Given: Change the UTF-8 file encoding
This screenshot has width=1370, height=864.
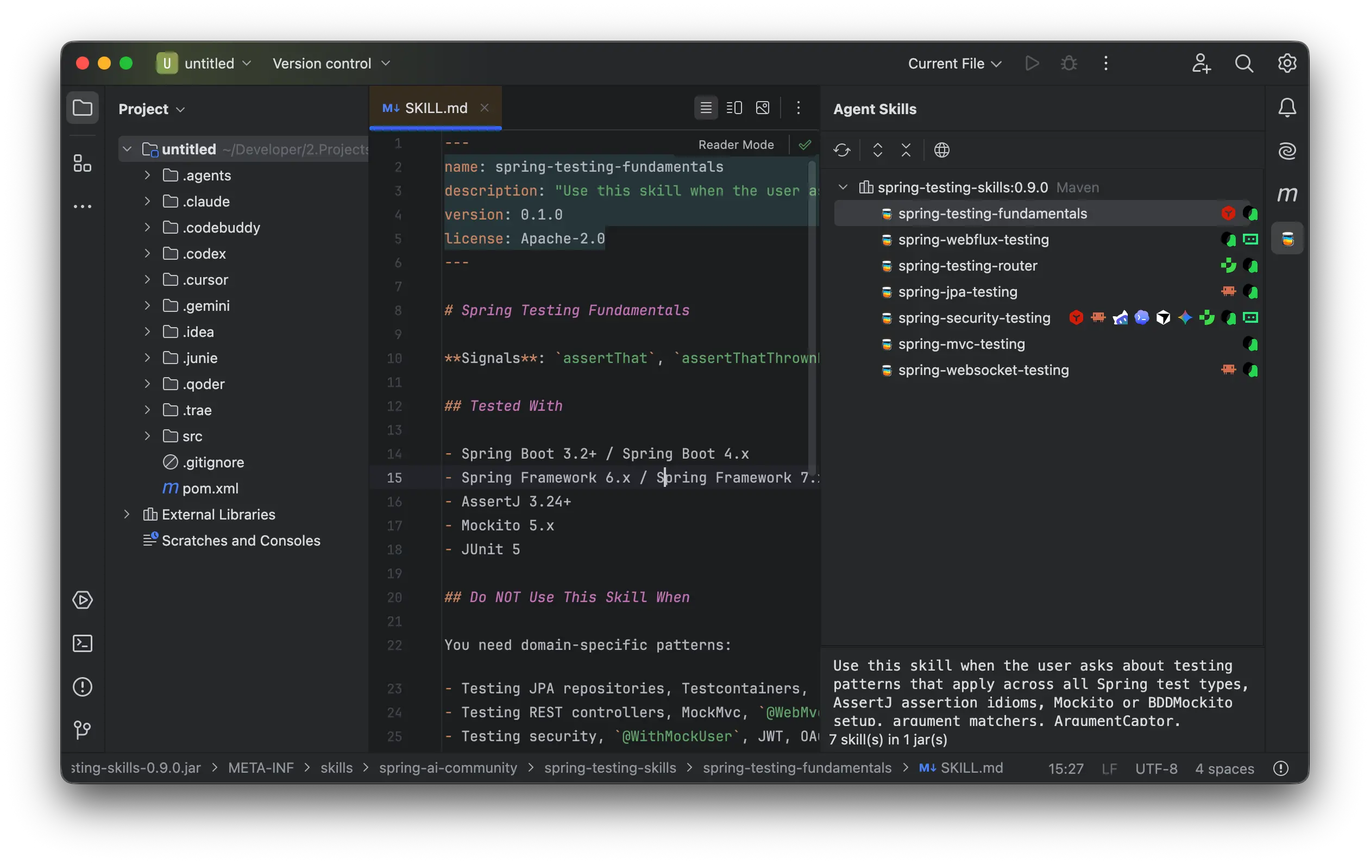Looking at the screenshot, I should pyautogui.click(x=1156, y=768).
